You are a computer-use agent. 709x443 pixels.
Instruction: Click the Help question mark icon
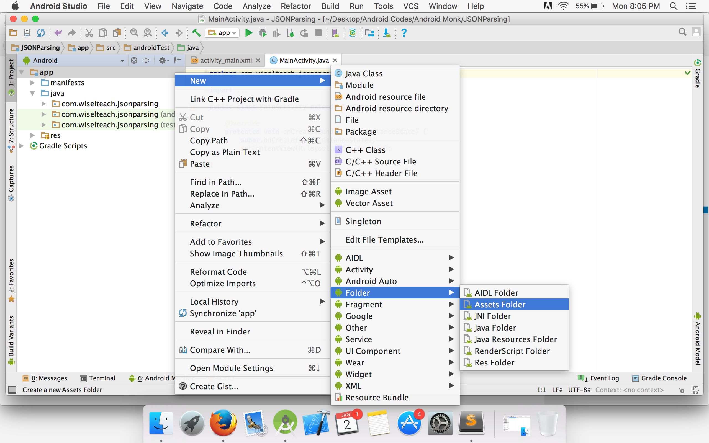[x=404, y=33]
